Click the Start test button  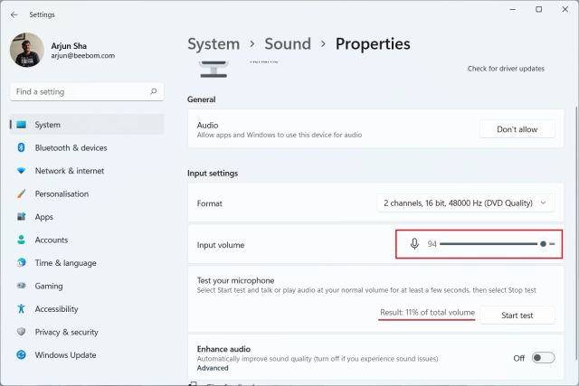click(517, 315)
